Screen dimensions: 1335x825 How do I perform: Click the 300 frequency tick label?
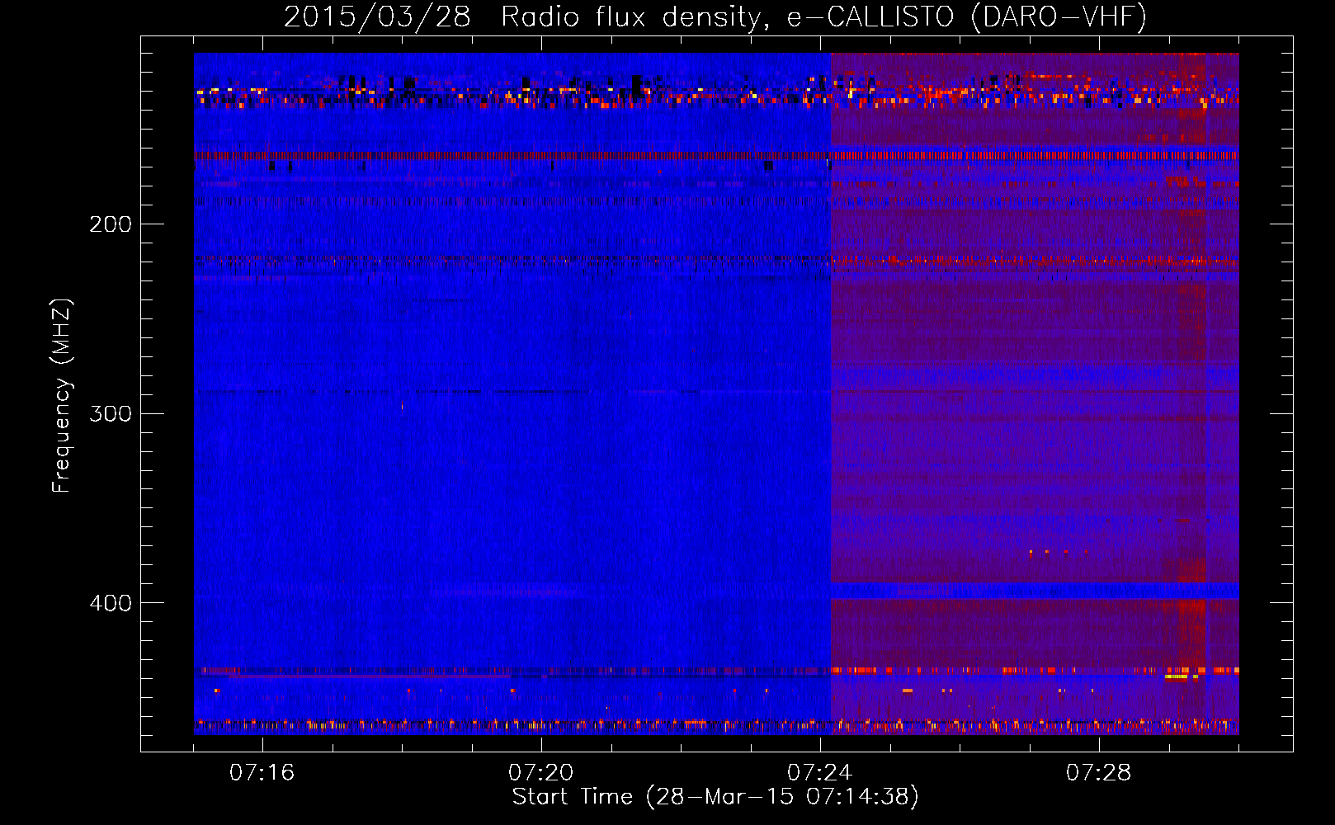(x=111, y=413)
